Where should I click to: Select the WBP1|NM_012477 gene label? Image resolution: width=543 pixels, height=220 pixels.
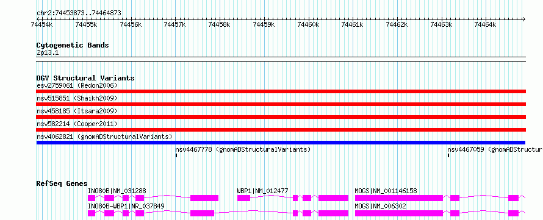coord(262,191)
